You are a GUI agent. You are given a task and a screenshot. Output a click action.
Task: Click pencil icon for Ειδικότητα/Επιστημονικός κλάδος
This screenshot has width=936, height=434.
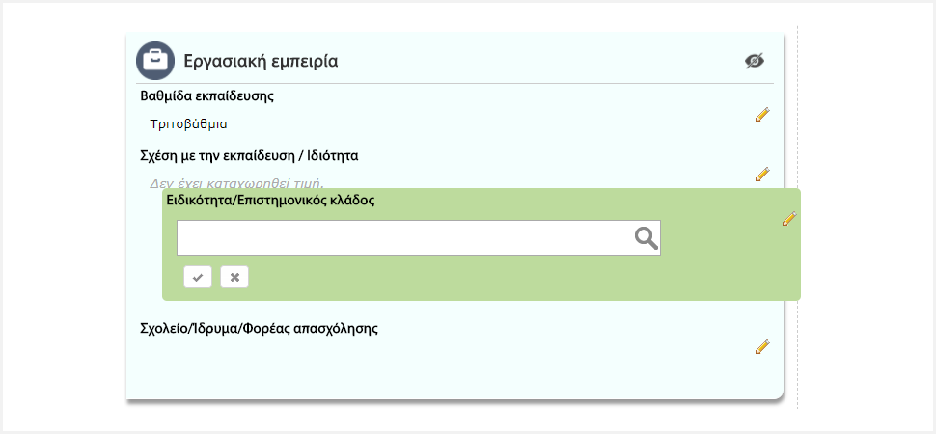(x=789, y=220)
